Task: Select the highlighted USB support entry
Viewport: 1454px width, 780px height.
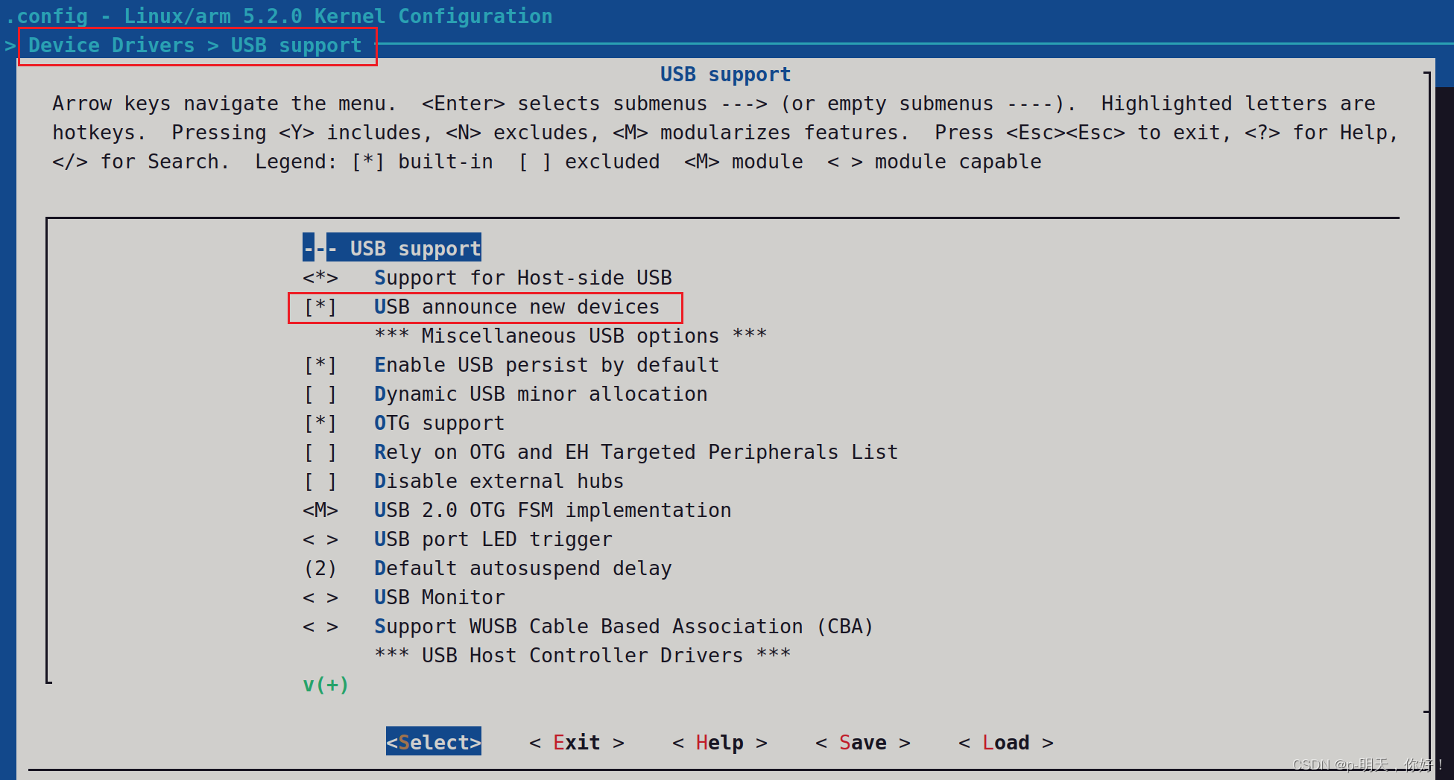Action: (x=392, y=248)
